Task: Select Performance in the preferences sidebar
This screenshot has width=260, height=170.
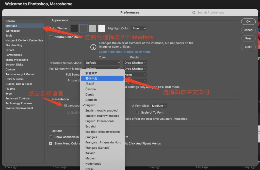Action: coord(13,55)
